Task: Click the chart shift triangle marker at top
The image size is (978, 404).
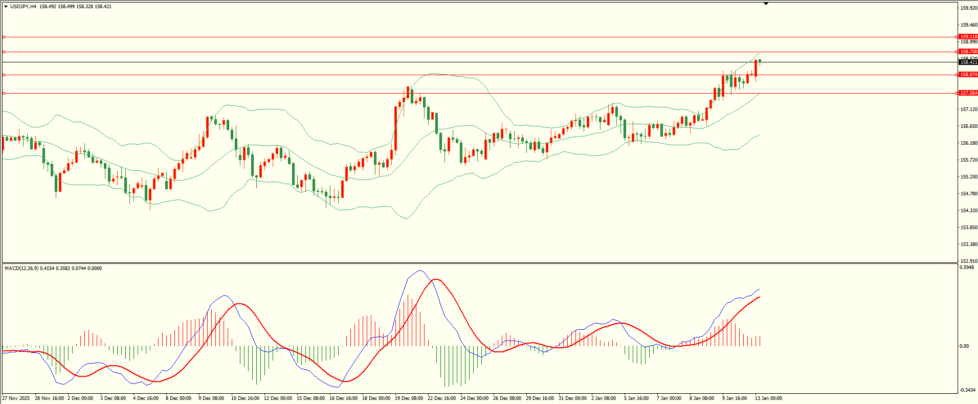Action: tap(766, 4)
